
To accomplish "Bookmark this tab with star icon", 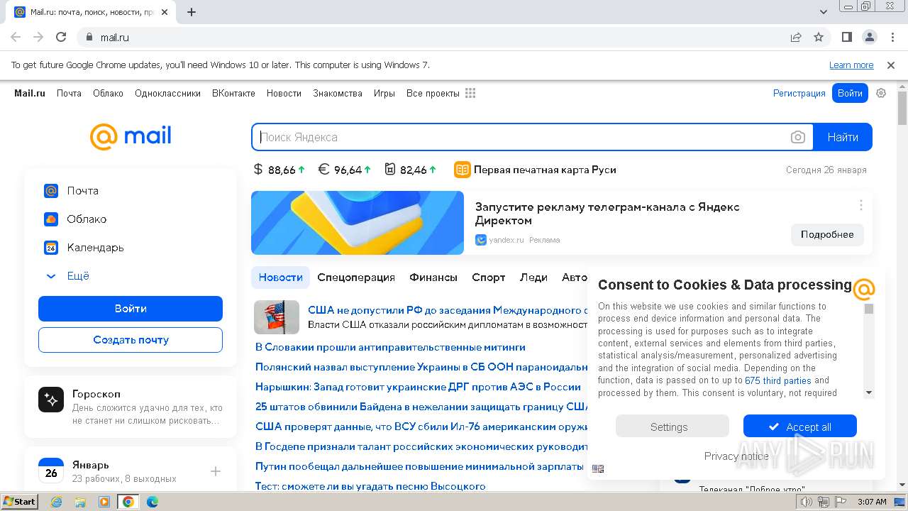I will click(x=819, y=37).
